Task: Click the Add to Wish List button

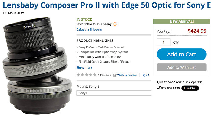Action: click(182, 67)
